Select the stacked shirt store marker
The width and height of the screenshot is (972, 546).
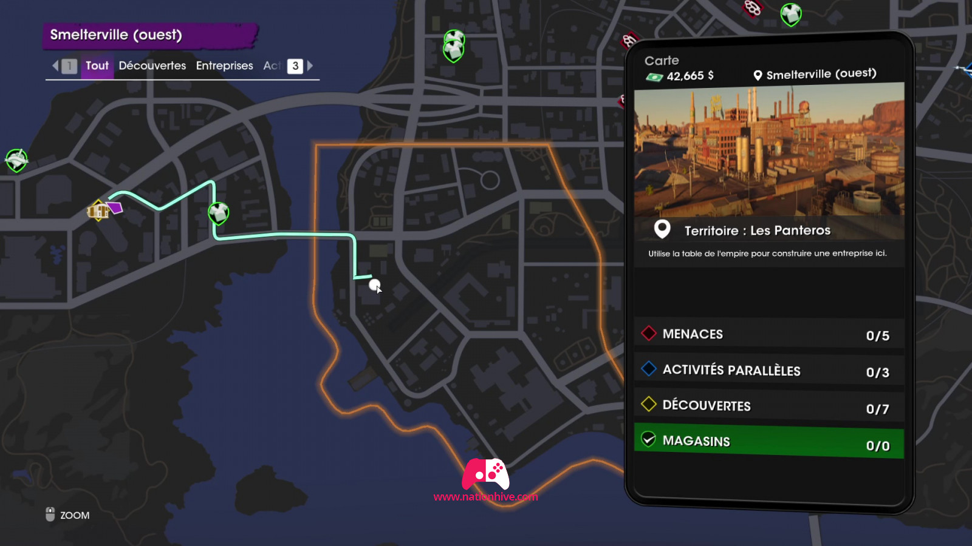coord(454,47)
